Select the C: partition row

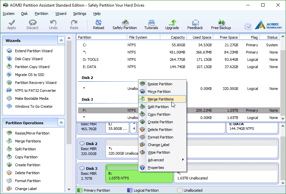point(179,45)
